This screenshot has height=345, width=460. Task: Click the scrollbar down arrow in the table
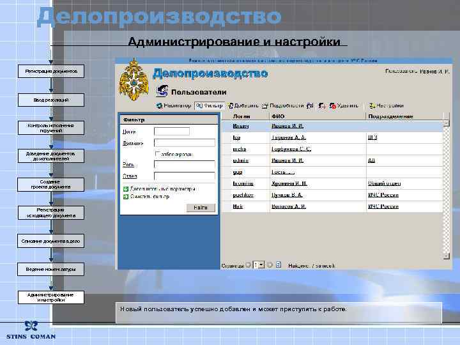pyautogui.click(x=446, y=256)
